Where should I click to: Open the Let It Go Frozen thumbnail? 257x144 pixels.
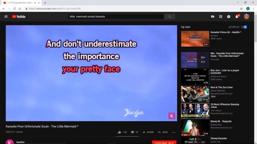point(195,140)
